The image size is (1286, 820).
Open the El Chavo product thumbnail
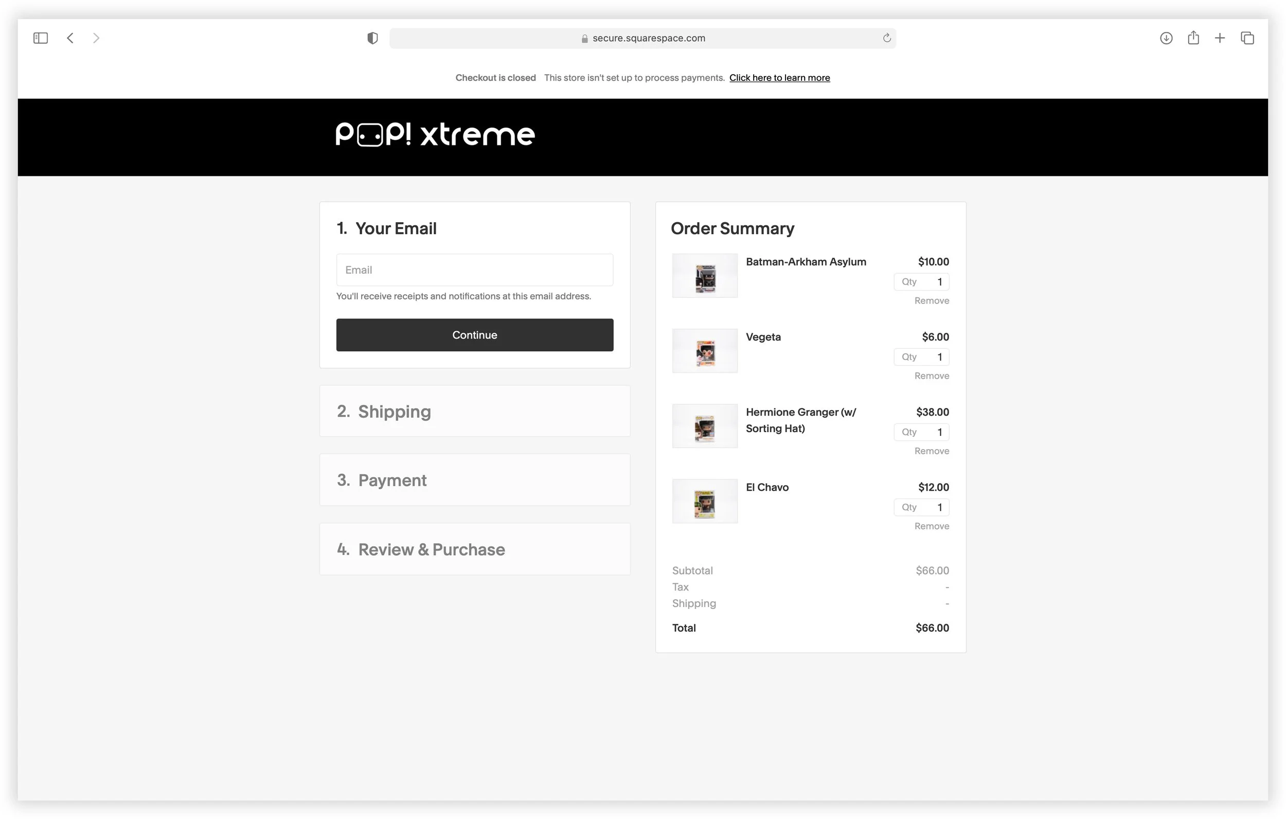coord(705,501)
